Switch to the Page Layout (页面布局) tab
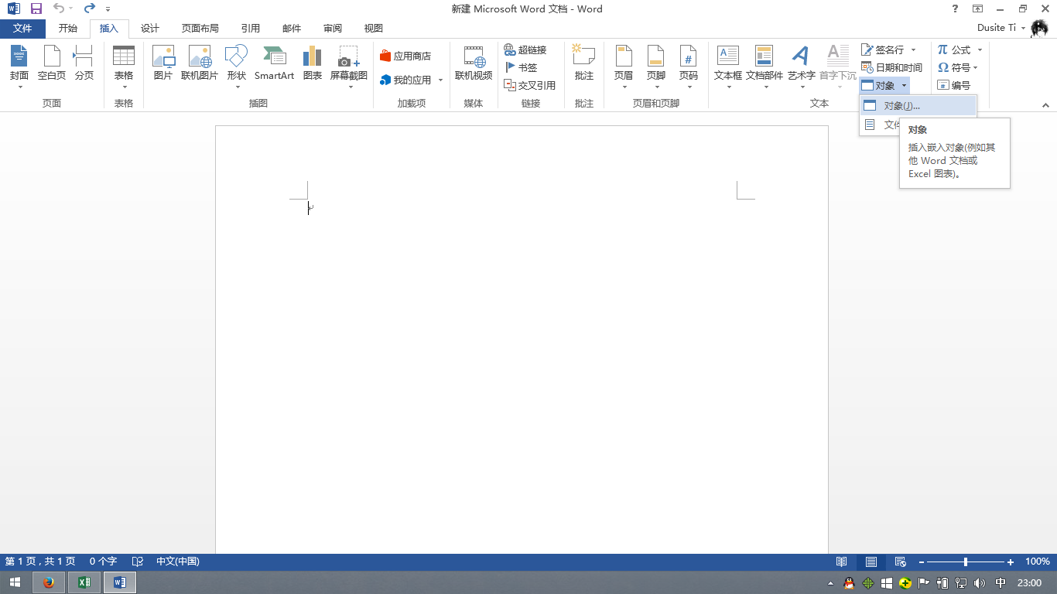1057x594 pixels. [x=200, y=29]
